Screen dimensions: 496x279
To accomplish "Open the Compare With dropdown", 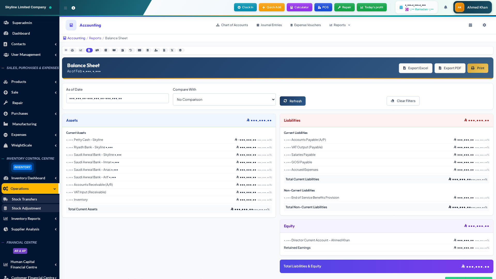I will click(224, 99).
